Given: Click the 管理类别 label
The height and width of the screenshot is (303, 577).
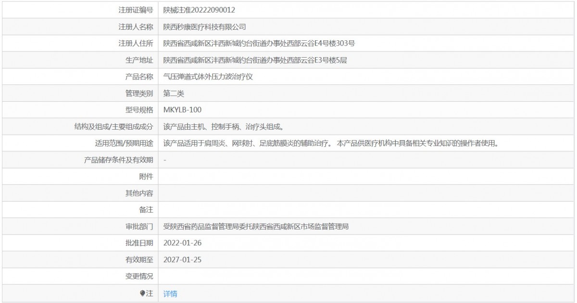Looking at the screenshot, I should tap(139, 93).
